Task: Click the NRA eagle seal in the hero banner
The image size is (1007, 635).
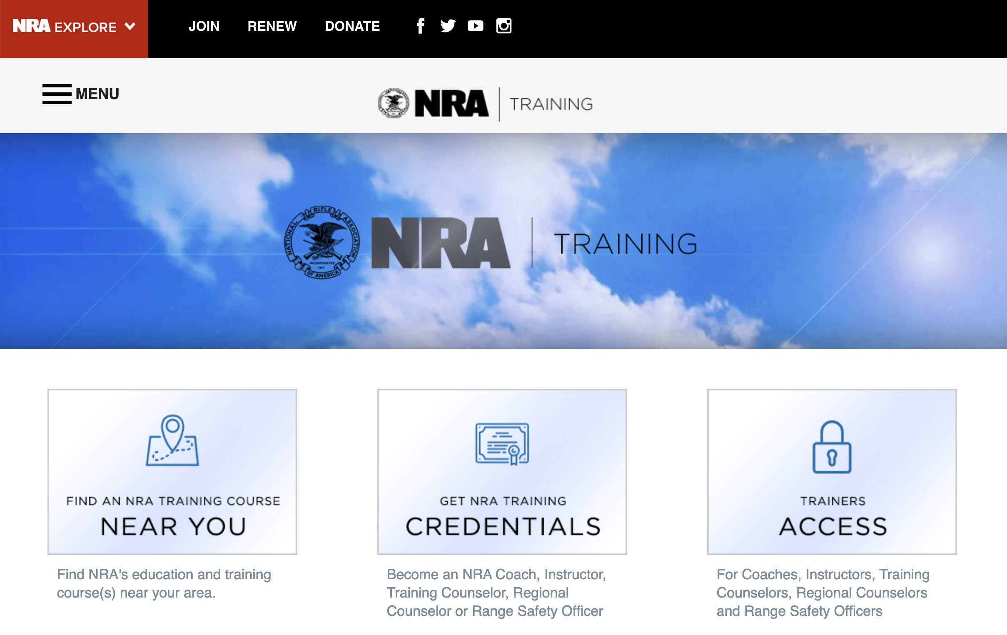Action: (x=322, y=242)
